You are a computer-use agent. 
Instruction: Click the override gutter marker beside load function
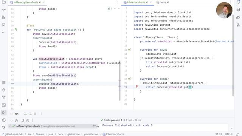129,79
